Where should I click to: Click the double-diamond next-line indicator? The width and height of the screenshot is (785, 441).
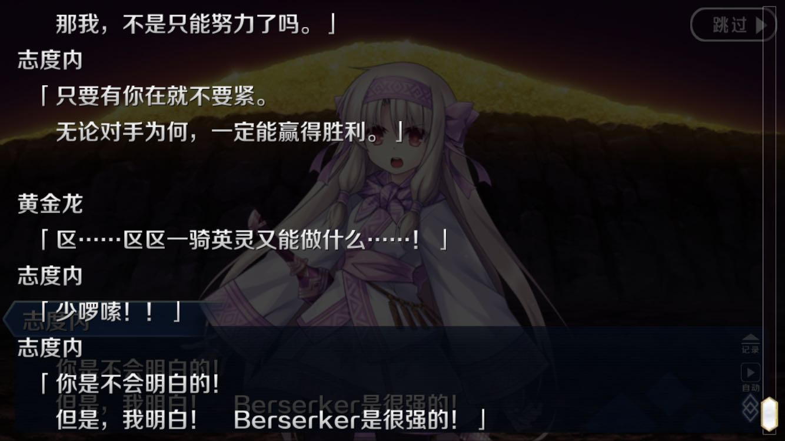point(750,407)
